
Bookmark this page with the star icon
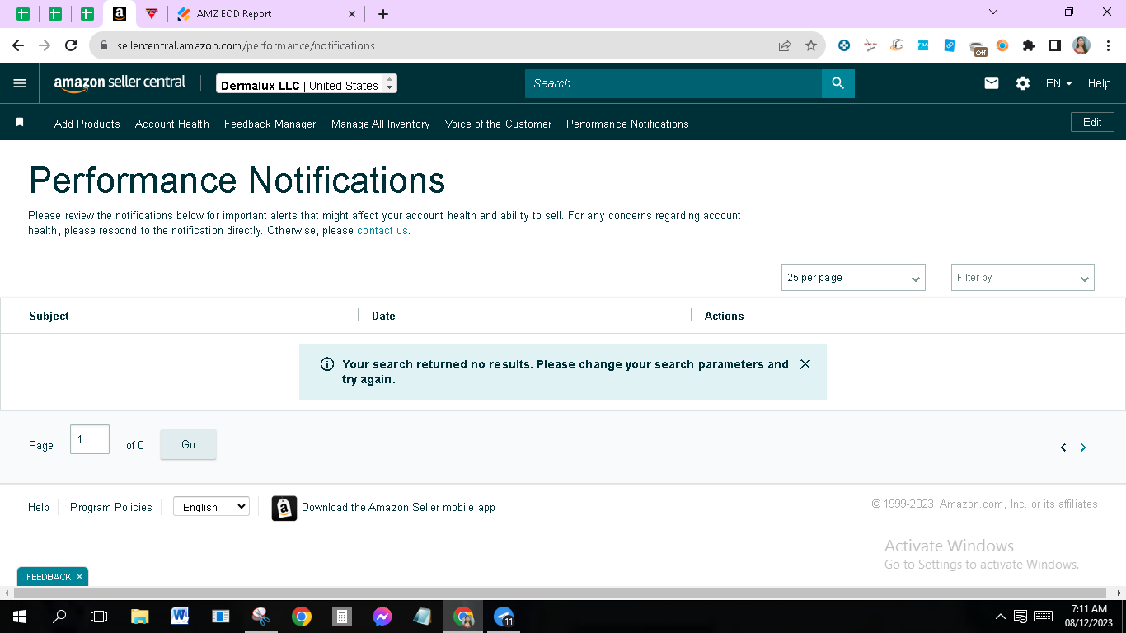[811, 46]
